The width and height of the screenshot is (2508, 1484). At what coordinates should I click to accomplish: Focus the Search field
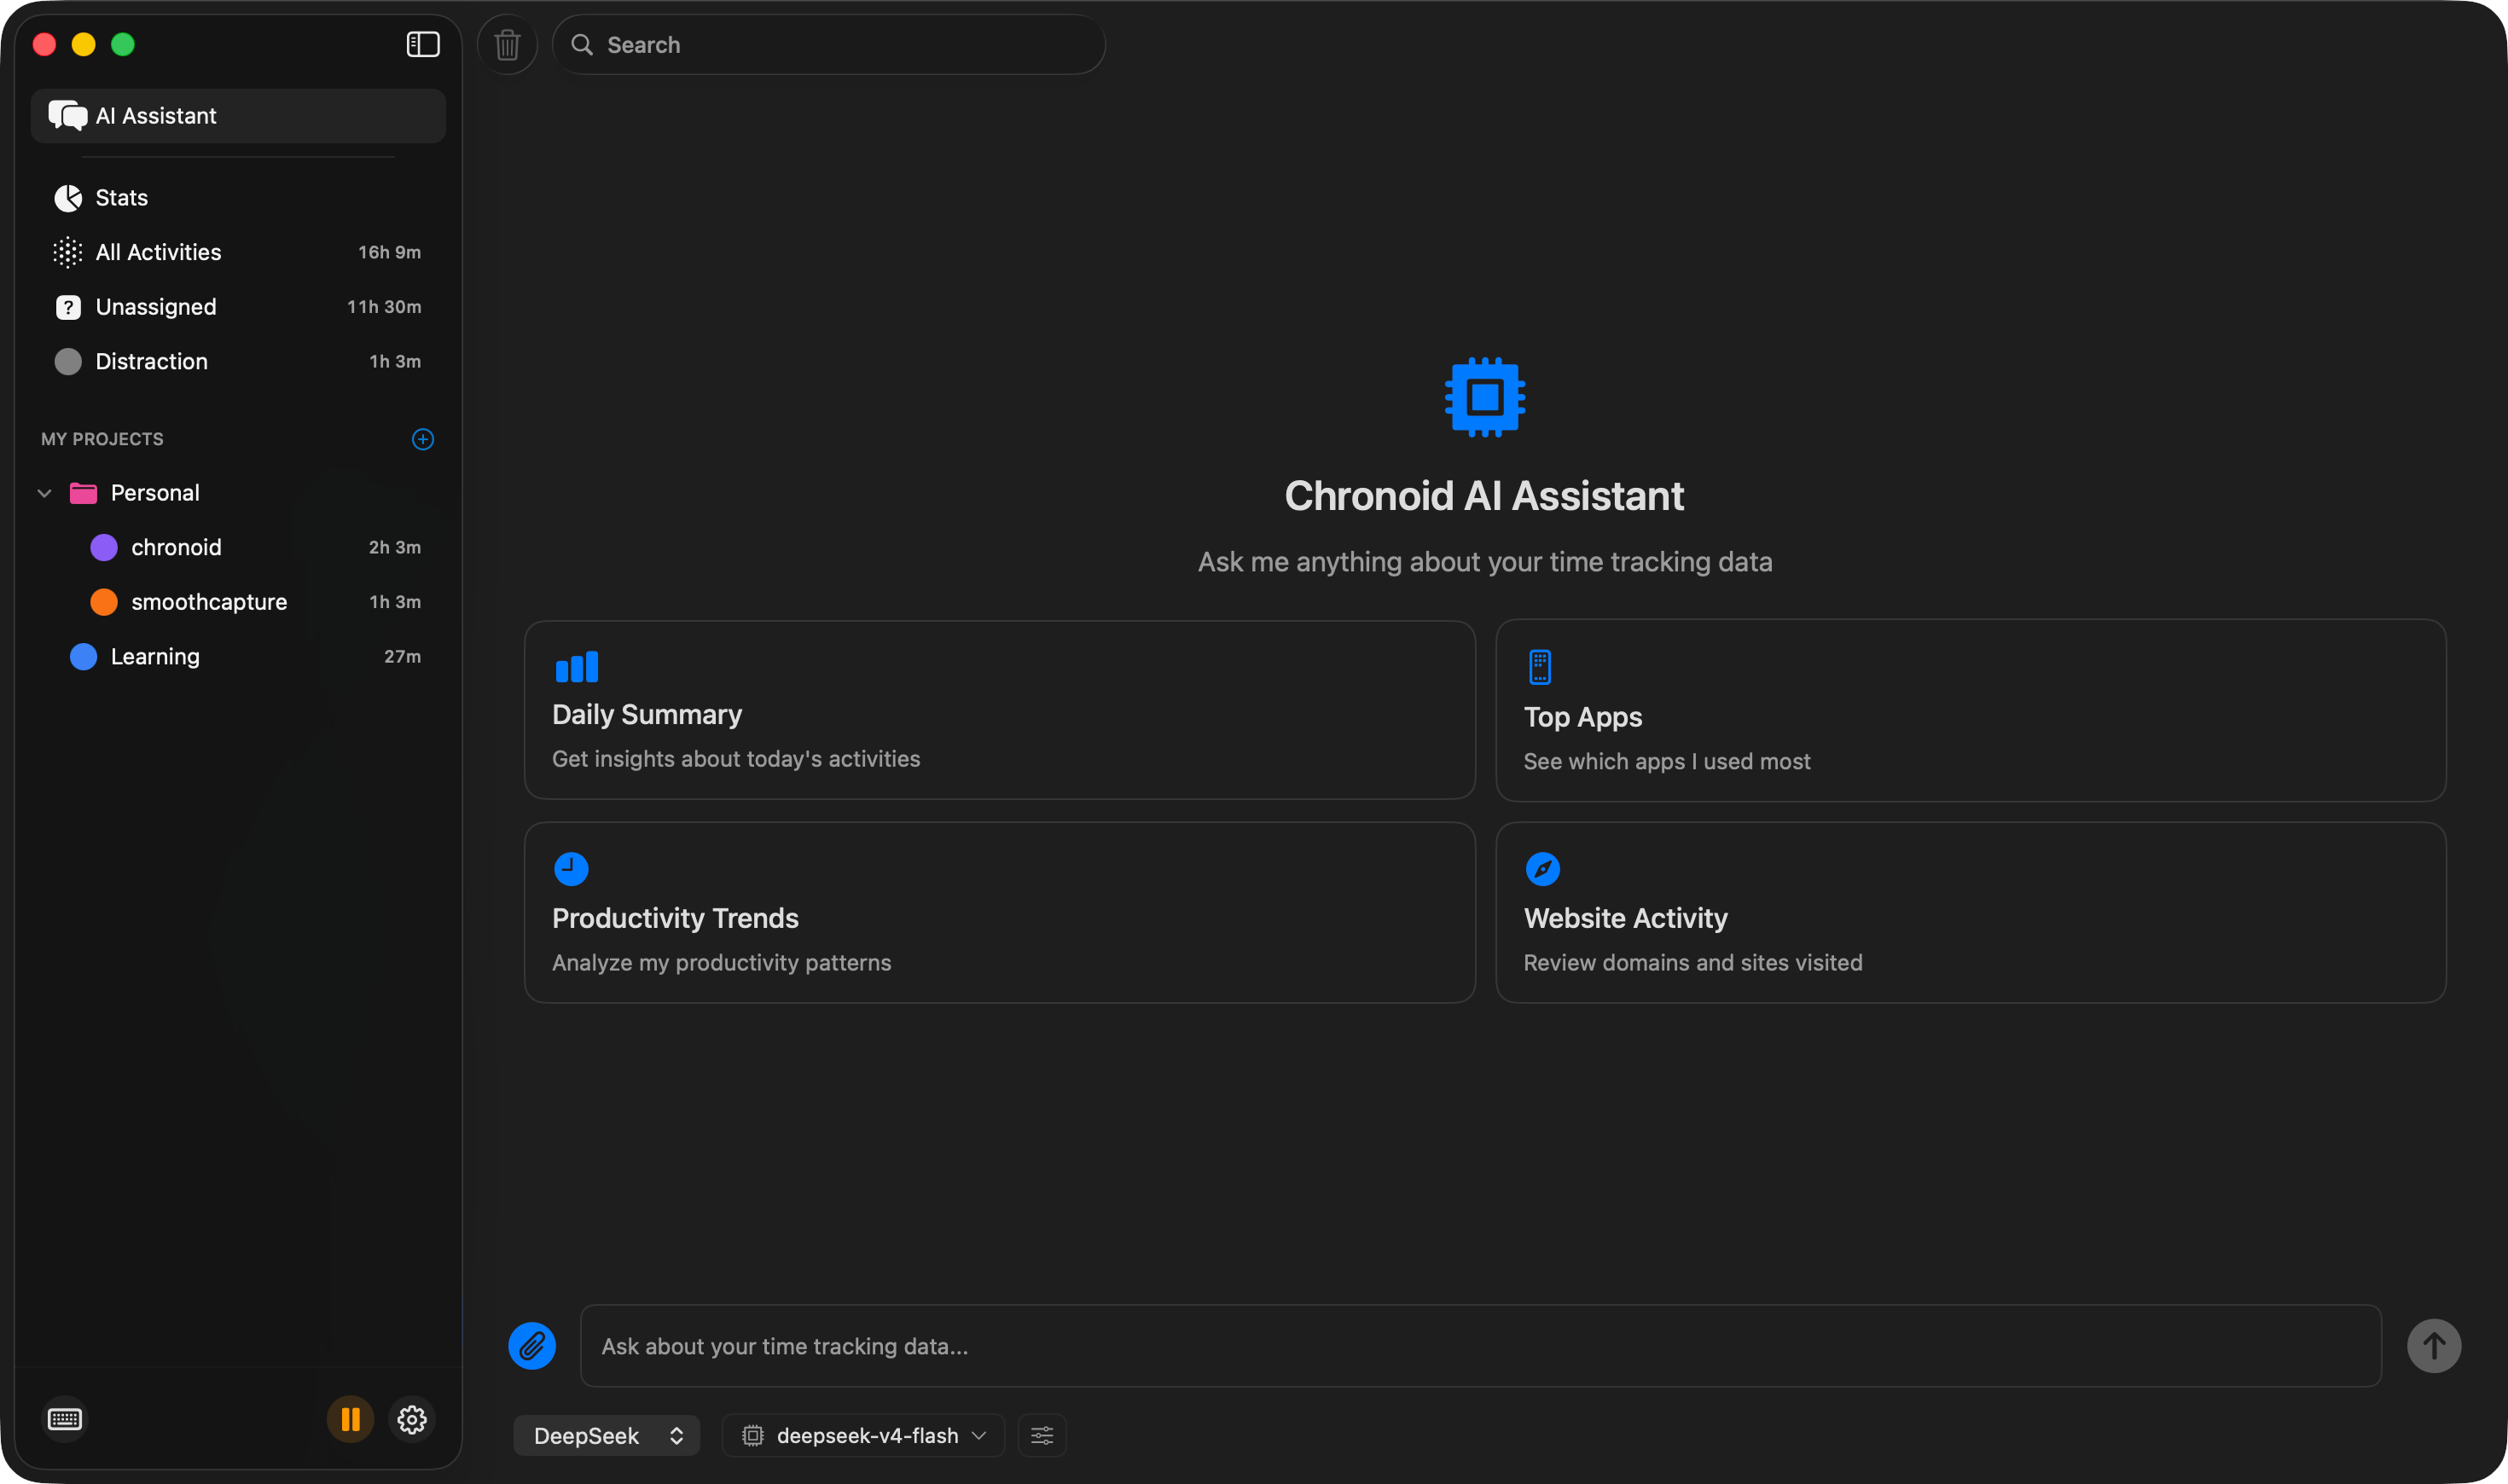(x=829, y=45)
